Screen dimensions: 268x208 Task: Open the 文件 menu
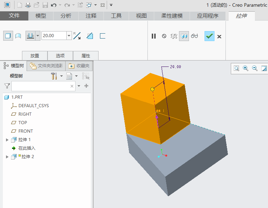(14, 16)
